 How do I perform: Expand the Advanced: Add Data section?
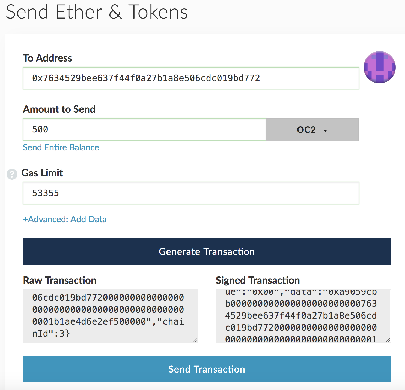[65, 219]
